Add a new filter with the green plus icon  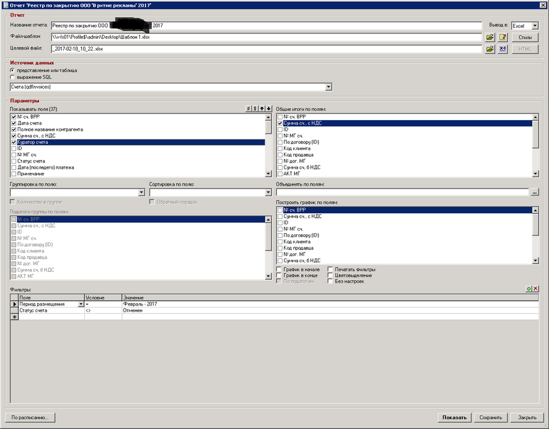coord(529,290)
